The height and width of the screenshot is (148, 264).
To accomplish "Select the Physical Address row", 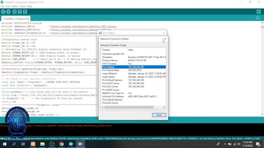I will coord(134,60).
